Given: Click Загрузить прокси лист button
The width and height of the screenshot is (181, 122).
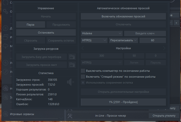Looking at the screenshot, I should coord(41,65).
